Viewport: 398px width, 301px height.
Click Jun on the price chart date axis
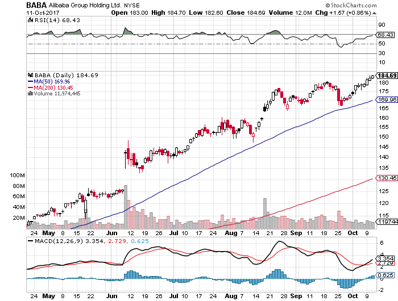coord(112,233)
